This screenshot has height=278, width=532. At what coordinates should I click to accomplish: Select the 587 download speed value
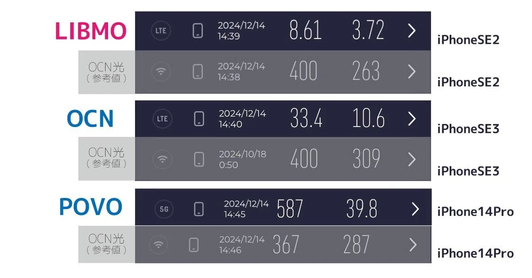coord(290,208)
